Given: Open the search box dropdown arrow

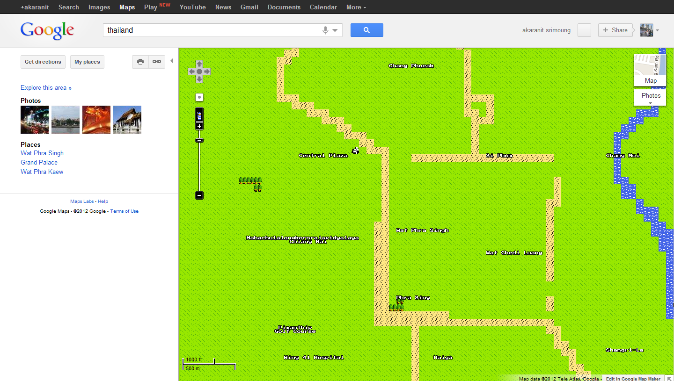Looking at the screenshot, I should pos(335,31).
